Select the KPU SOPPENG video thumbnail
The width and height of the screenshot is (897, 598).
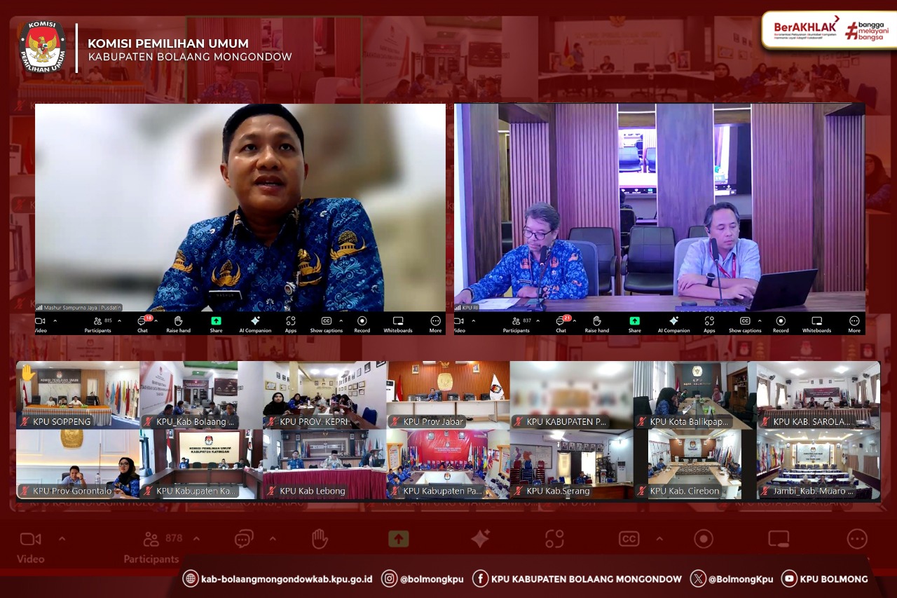click(x=78, y=394)
